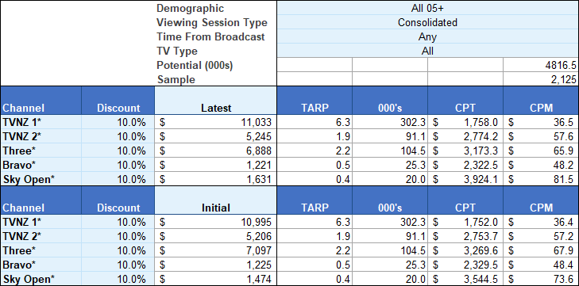Image resolution: width=579 pixels, height=286 pixels.
Task: Select the CPM value 48.4
Action: (x=541, y=265)
